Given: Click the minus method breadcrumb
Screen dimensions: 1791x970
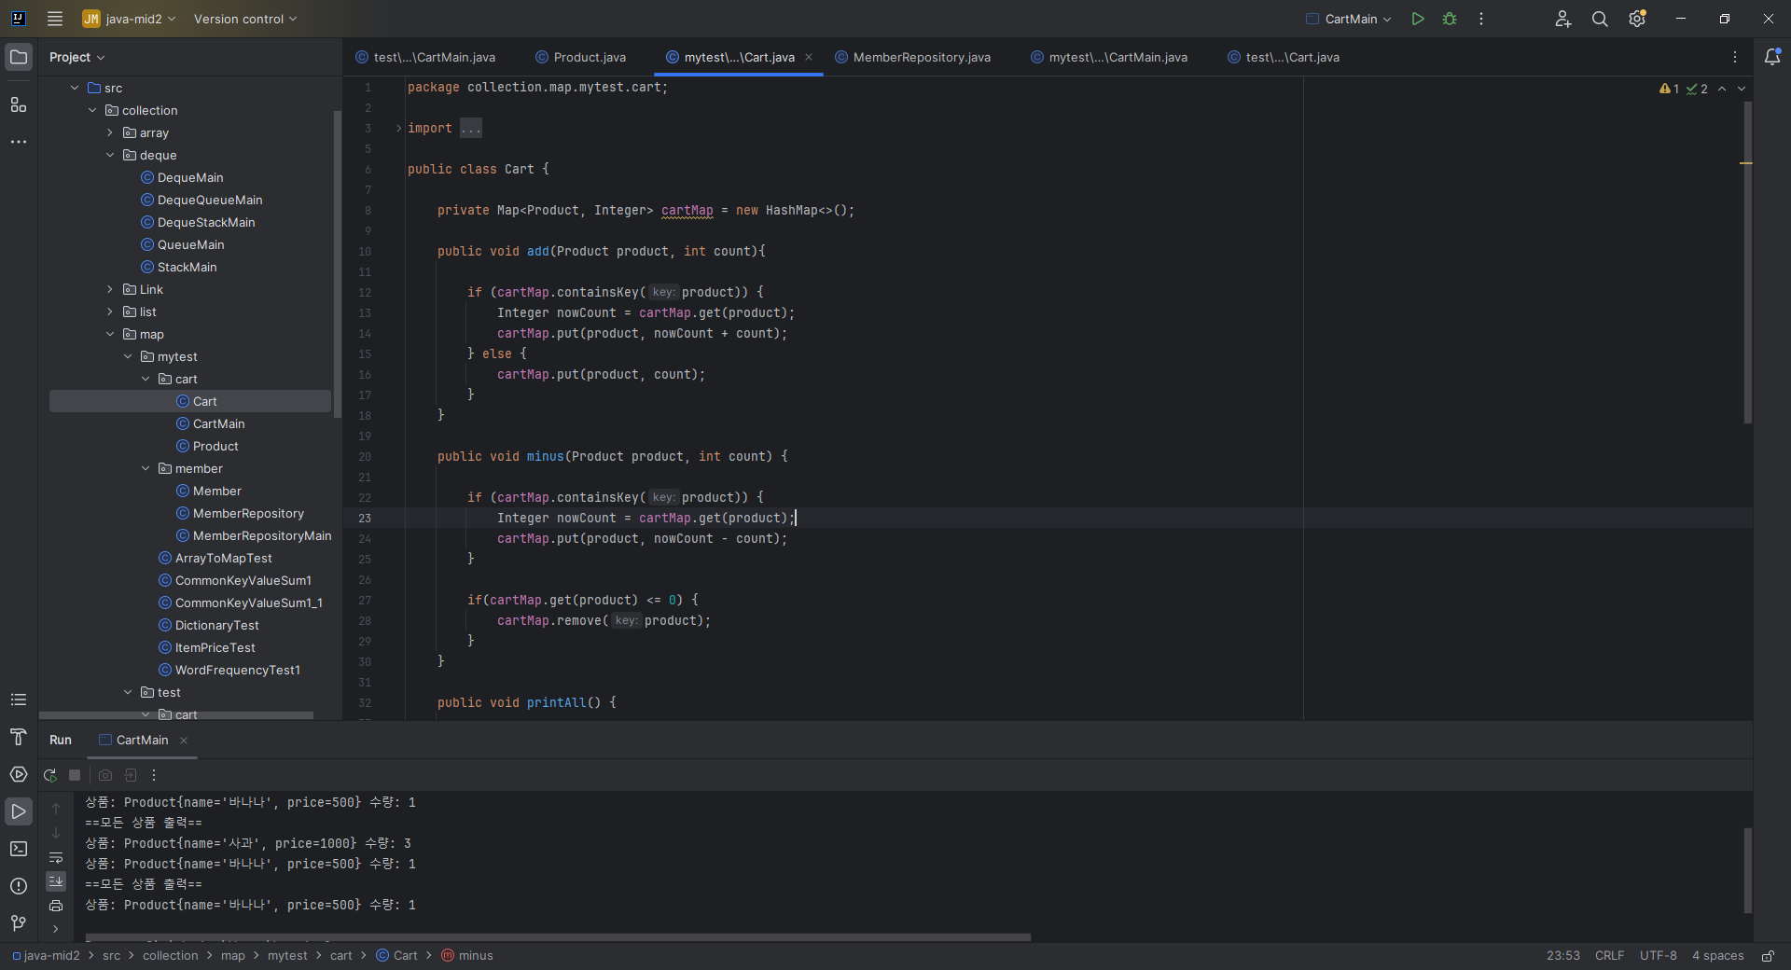Looking at the screenshot, I should tap(467, 955).
